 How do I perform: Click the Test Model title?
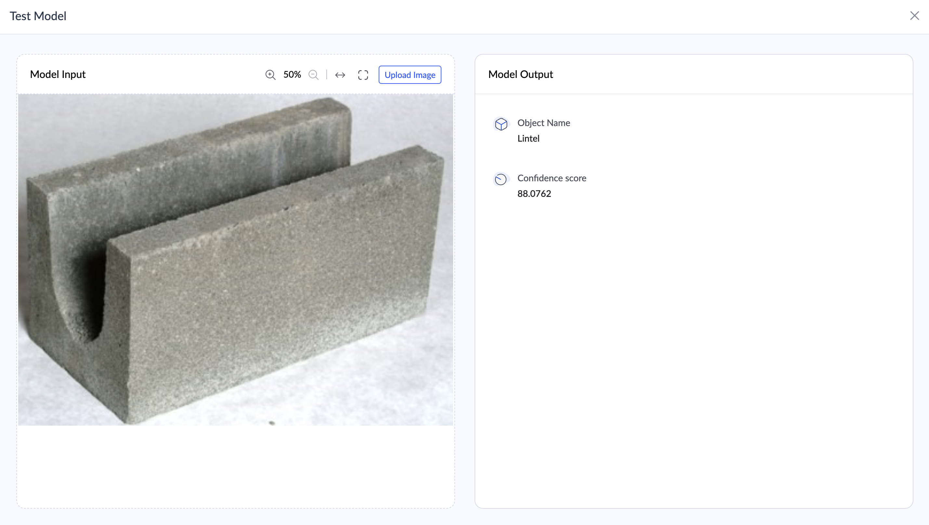(x=38, y=16)
